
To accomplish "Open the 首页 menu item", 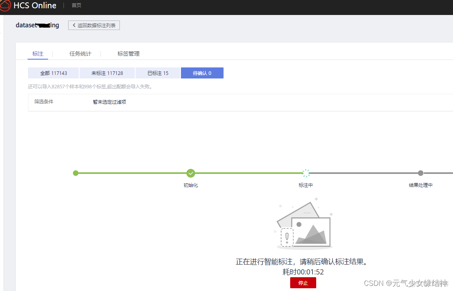I will coord(76,6).
